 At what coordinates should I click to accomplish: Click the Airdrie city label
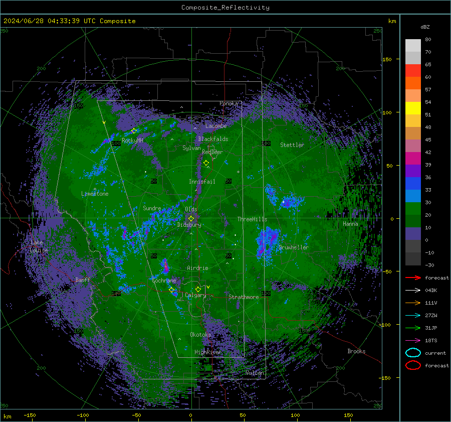[197, 268]
